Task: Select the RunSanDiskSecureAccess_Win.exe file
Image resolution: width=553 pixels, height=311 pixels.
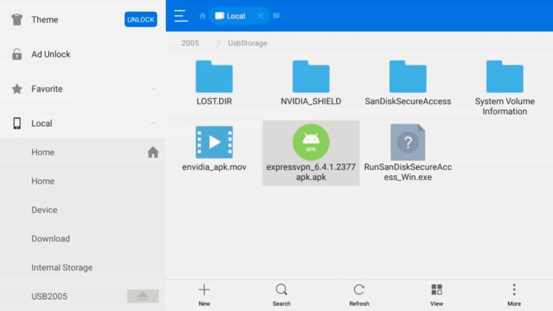Action: (408, 152)
